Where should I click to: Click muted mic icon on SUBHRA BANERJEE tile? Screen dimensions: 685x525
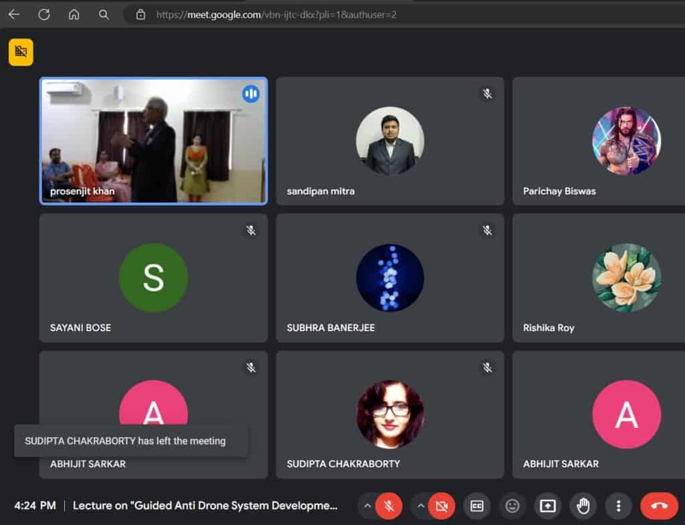click(x=487, y=230)
